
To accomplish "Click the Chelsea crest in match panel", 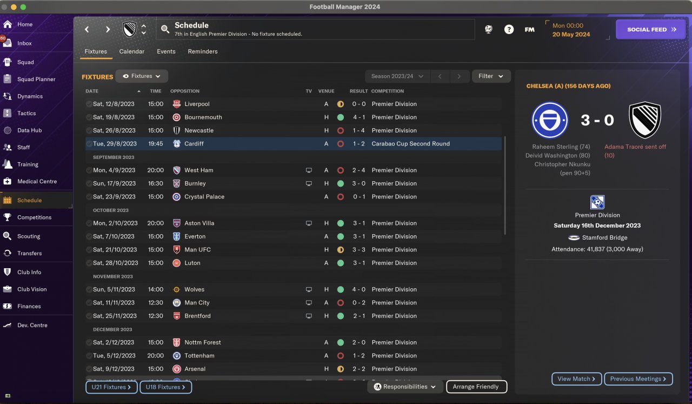I will click(550, 120).
